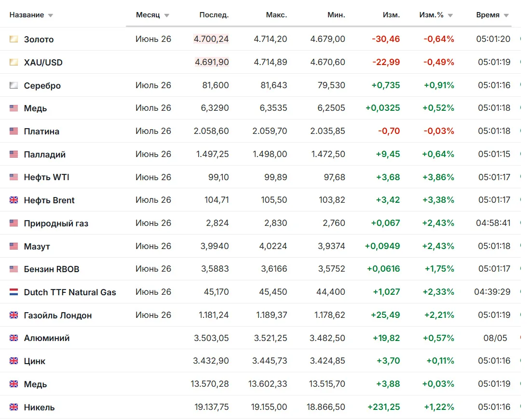Click the US flag icon beside Мазут
Image resolution: width=530 pixels, height=420 pixels.
14,247
